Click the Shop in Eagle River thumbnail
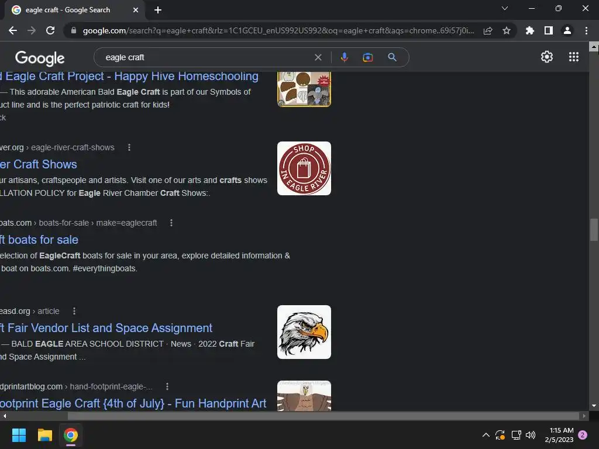The width and height of the screenshot is (599, 449). [304, 168]
